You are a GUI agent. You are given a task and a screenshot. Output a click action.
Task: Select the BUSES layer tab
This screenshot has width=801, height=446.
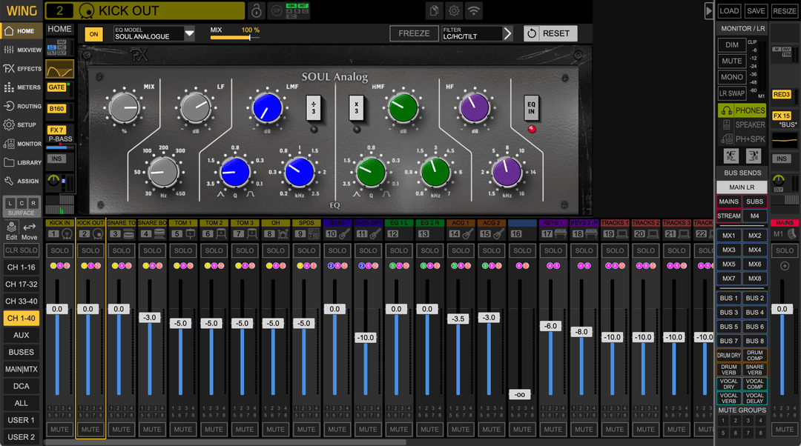21,352
